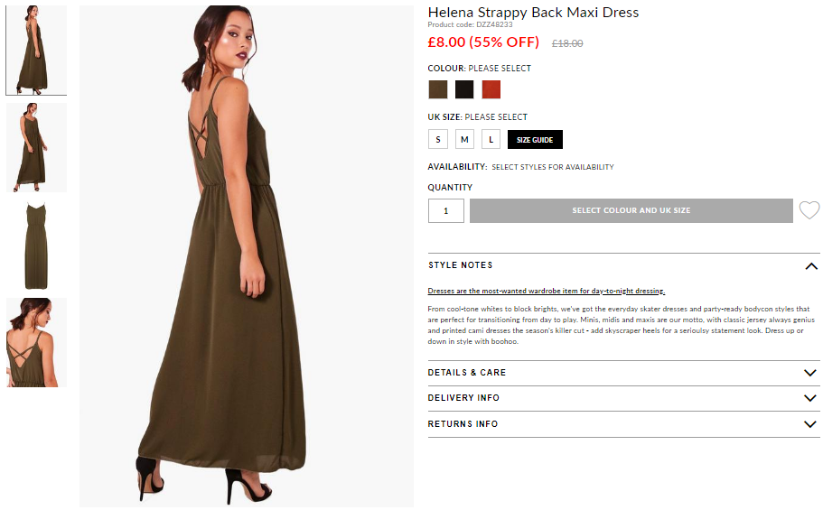Expand the Delivery Info section
Image resolution: width=823 pixels, height=510 pixels.
tap(623, 398)
